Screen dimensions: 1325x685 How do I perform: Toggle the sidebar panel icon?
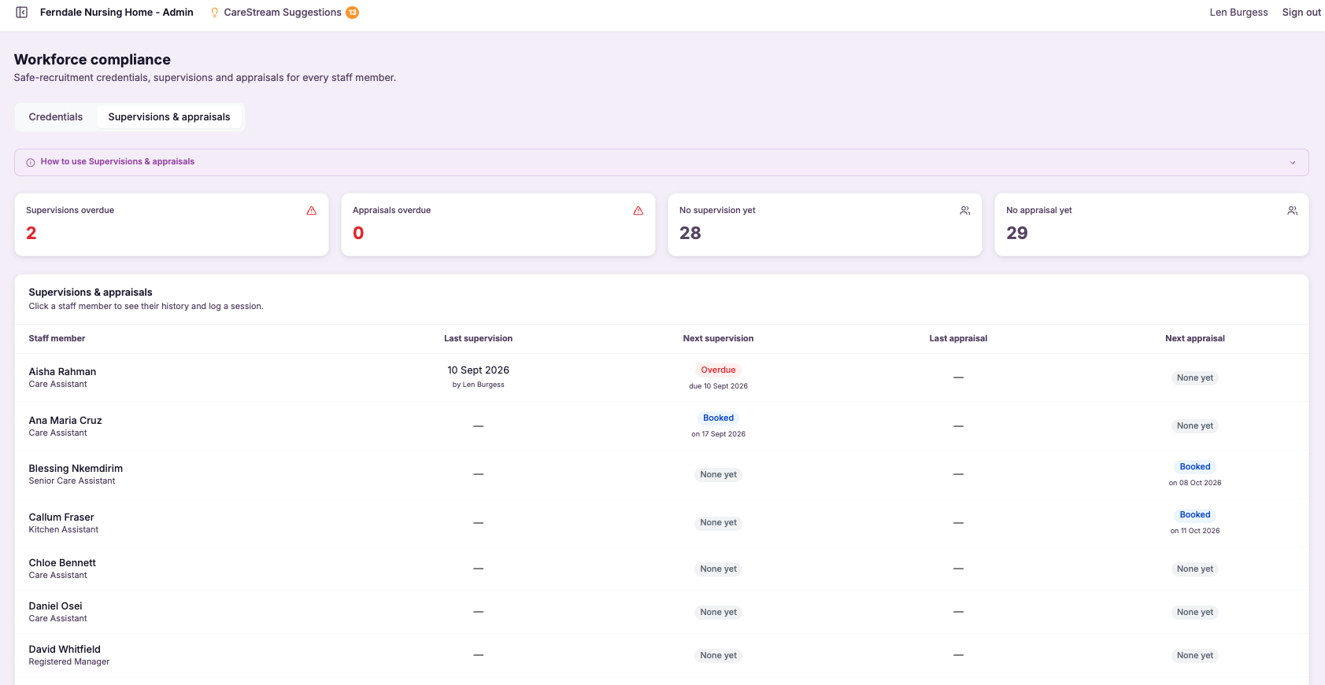click(x=22, y=13)
